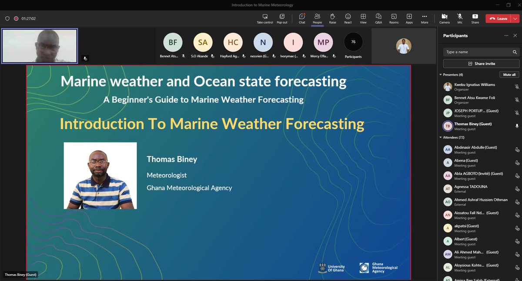Viewport: 522px width, 281px height.
Task: Click Agnessa TADOUNA mic icon
Action: point(517,189)
